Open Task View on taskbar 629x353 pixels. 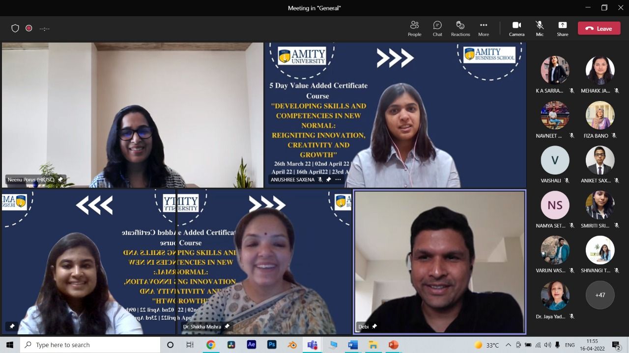(x=190, y=345)
